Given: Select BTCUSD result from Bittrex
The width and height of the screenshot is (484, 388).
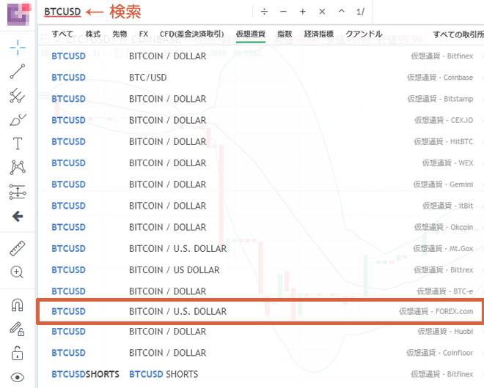Looking at the screenshot, I should click(x=261, y=270).
